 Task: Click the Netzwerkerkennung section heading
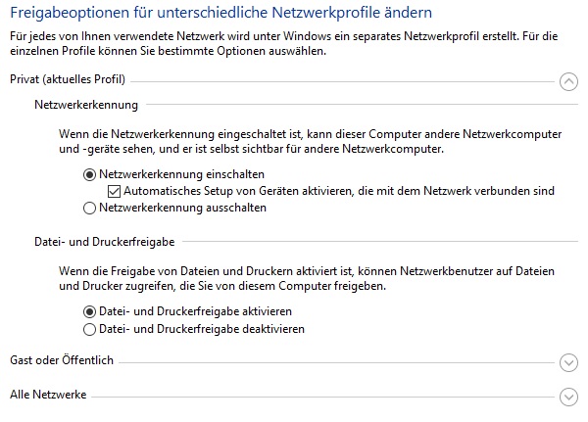(x=86, y=104)
